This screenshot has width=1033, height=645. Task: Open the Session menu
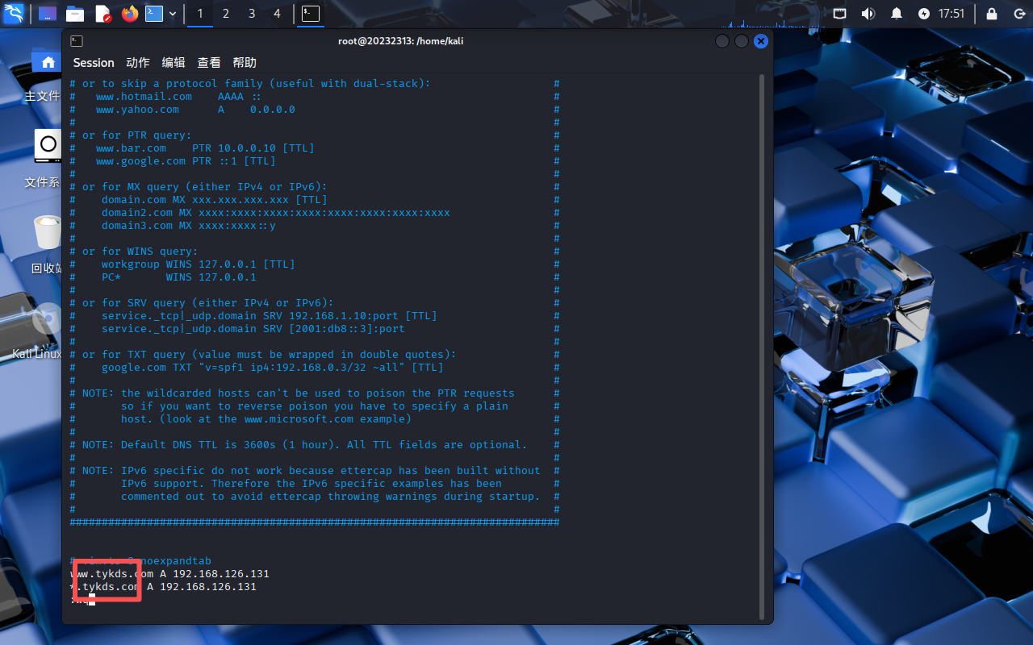pos(94,63)
